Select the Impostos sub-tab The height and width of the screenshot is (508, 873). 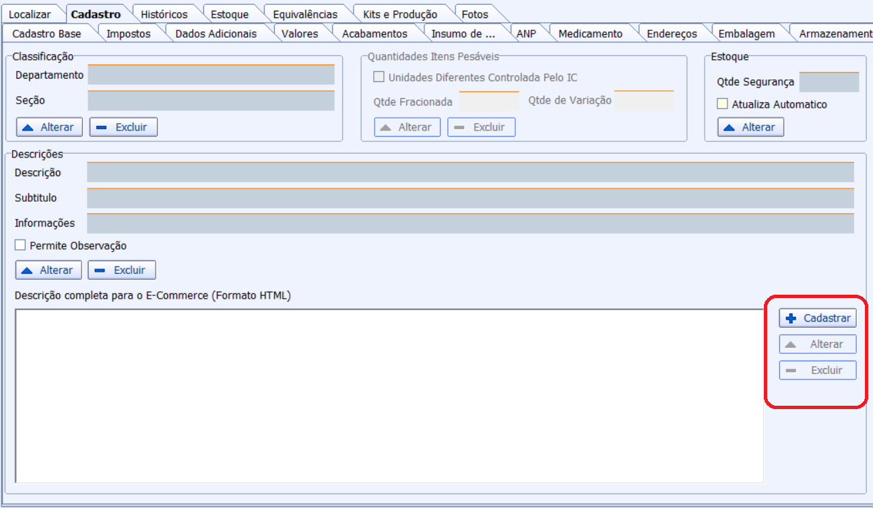coord(128,34)
